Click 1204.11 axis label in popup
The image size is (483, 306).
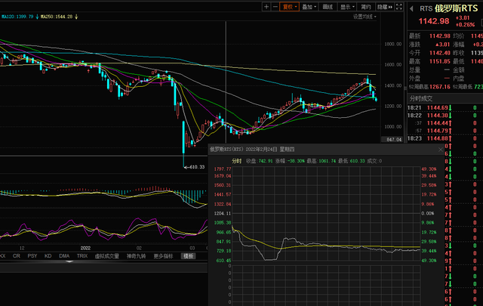pos(223,214)
